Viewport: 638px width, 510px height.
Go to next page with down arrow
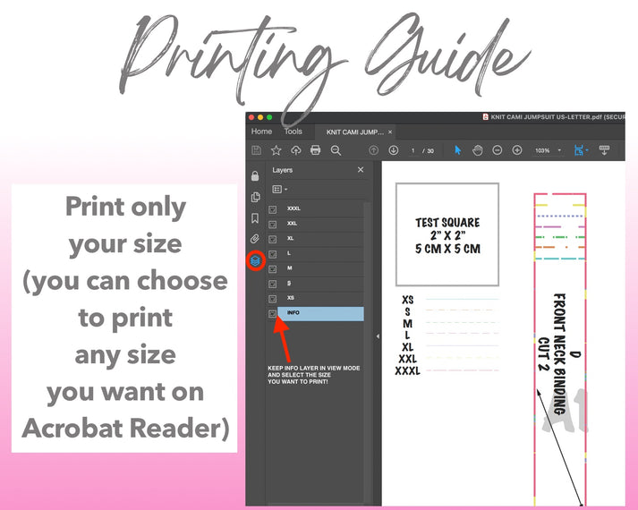[x=394, y=150]
